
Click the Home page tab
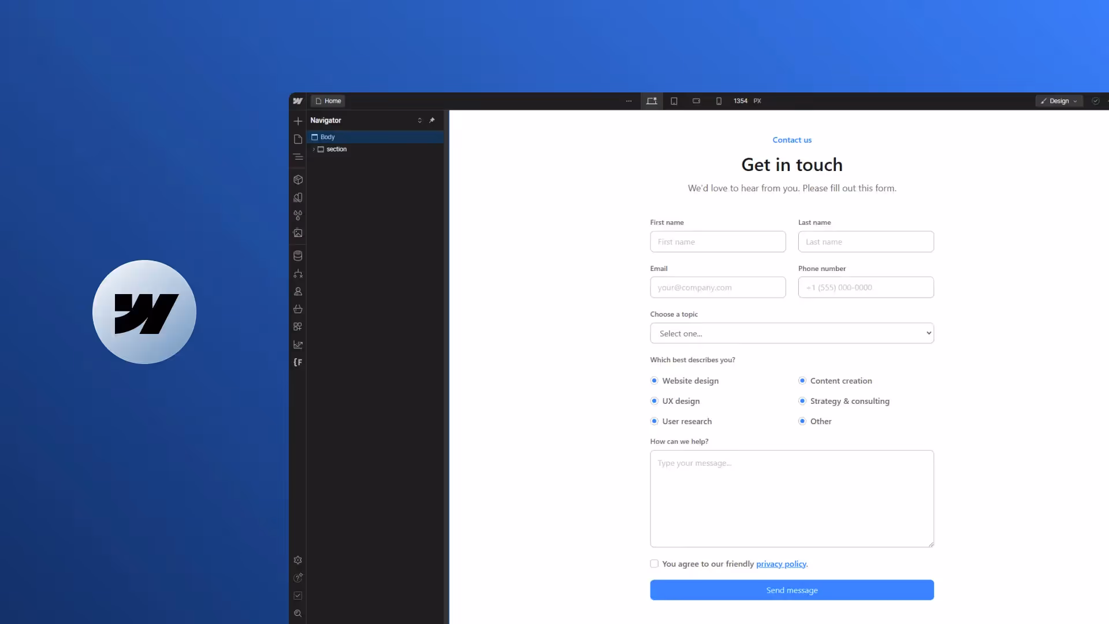(328, 101)
